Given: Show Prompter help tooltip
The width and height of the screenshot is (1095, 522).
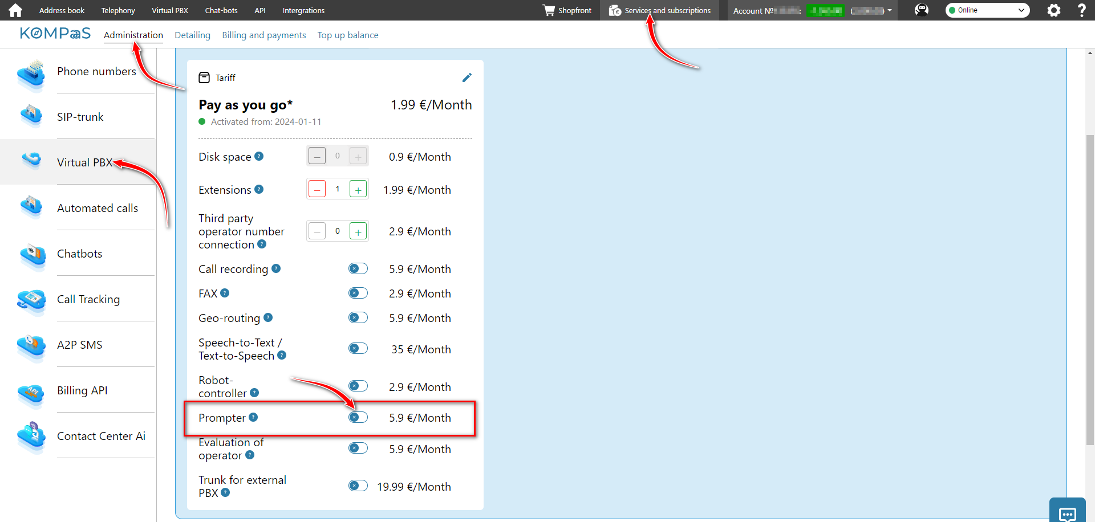Looking at the screenshot, I should [x=253, y=417].
